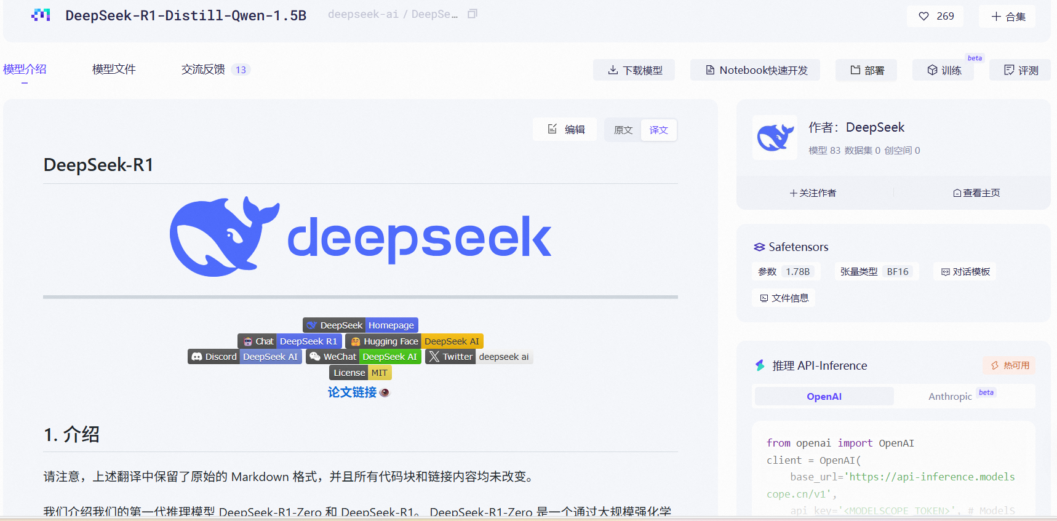Open the 模型文件 tab
Image resolution: width=1057 pixels, height=521 pixels.
(114, 70)
